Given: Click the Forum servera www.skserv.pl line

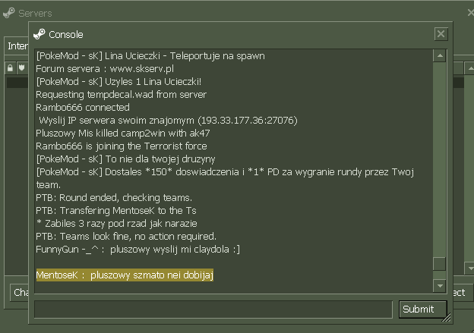Looking at the screenshot, I should pos(105,69).
